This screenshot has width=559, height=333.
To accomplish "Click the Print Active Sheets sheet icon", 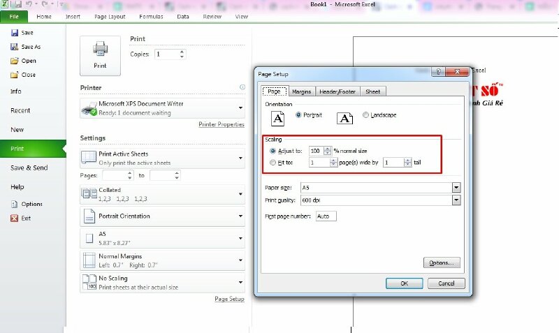I will coord(89,158).
